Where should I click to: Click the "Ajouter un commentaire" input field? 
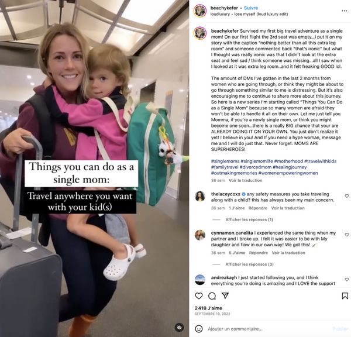point(269,329)
